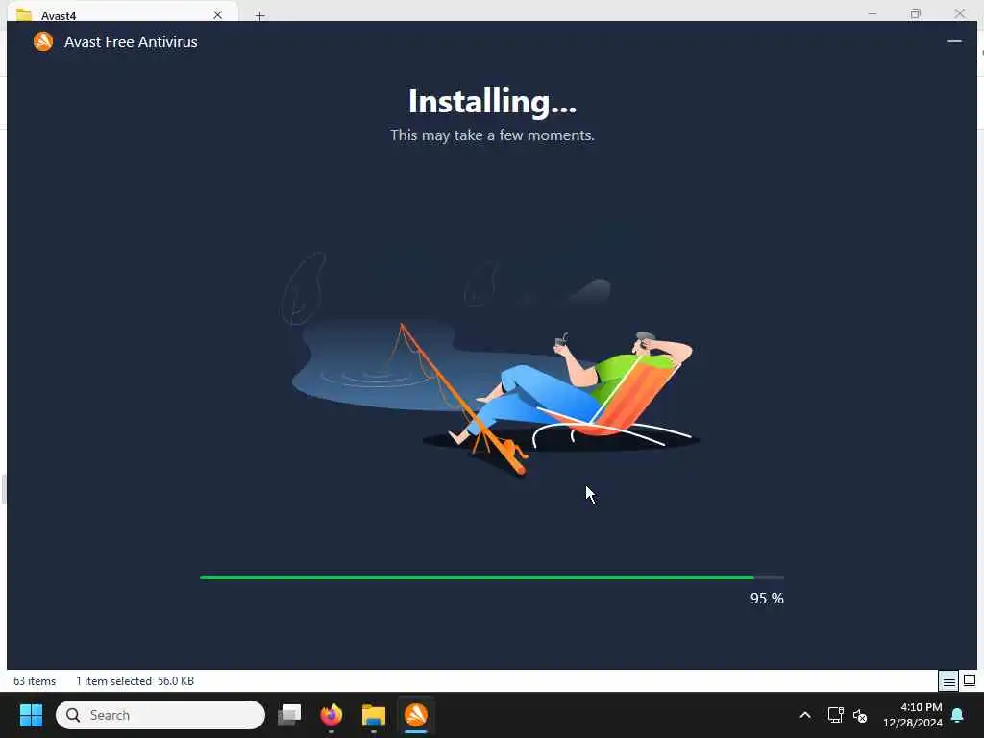Maximize the File Explorer window
This screenshot has width=984, height=738.
pos(916,13)
